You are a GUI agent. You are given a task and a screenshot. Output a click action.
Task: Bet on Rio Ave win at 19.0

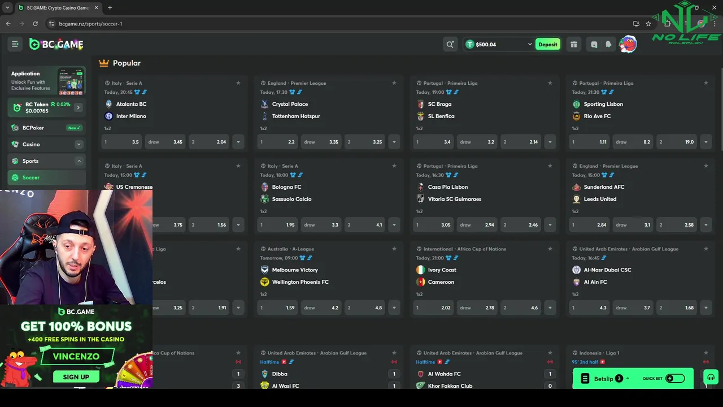[677, 142]
